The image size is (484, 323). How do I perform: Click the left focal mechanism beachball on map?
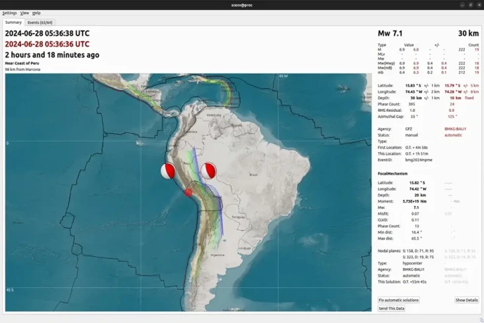click(x=168, y=171)
